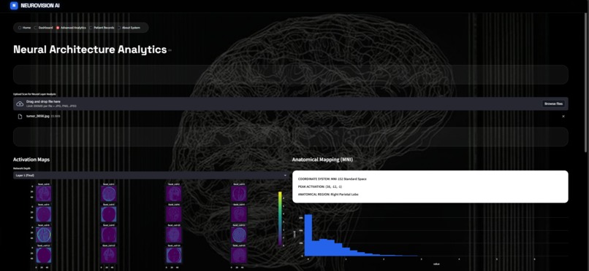This screenshot has width=589, height=271.
Task: Click the activation map with the bright yellow-green ring
Action: (44, 235)
